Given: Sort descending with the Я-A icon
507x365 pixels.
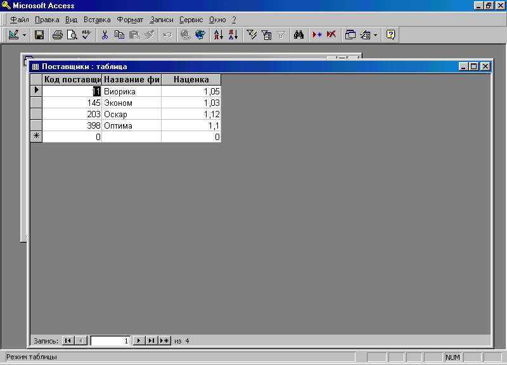Looking at the screenshot, I should click(x=233, y=35).
